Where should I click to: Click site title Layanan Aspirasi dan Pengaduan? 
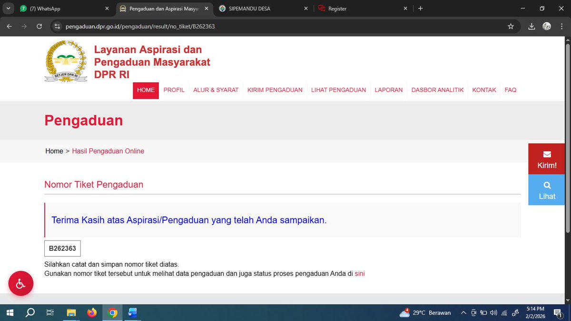tap(152, 62)
